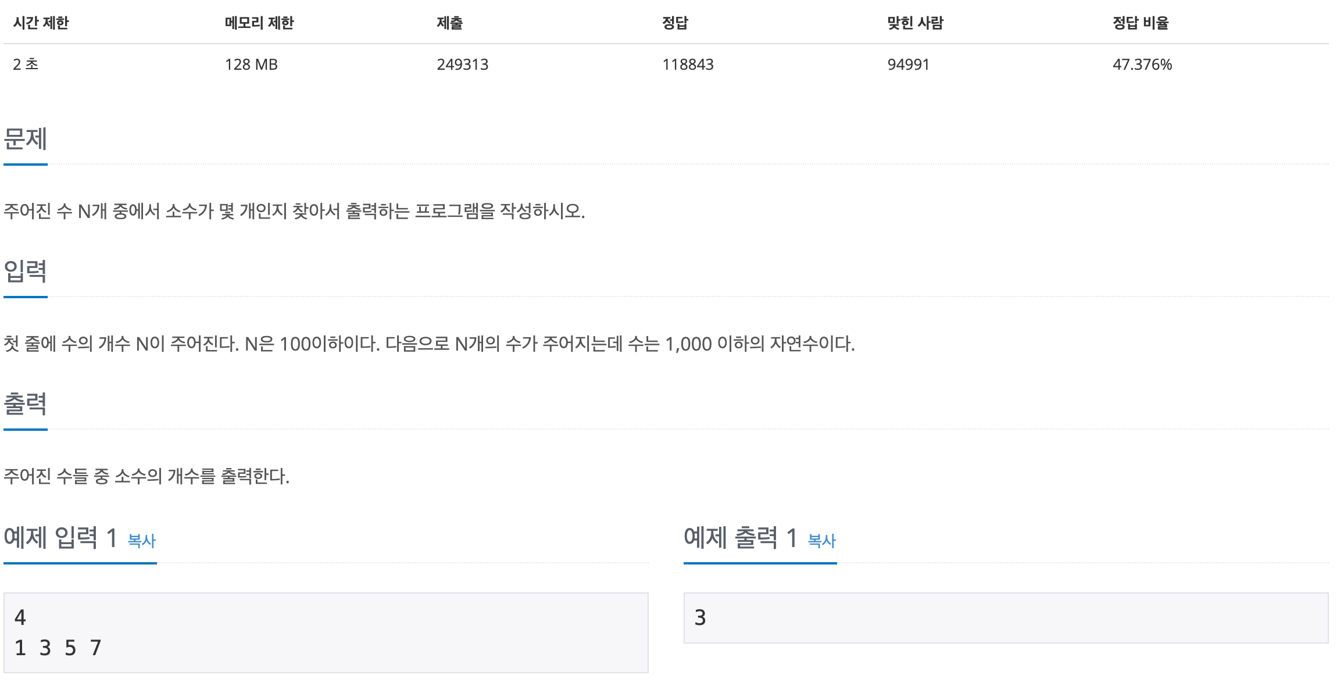
Task: Click the 메모리 제한 column header
Action: [x=259, y=23]
